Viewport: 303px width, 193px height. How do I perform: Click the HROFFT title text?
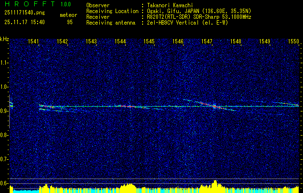30,4
